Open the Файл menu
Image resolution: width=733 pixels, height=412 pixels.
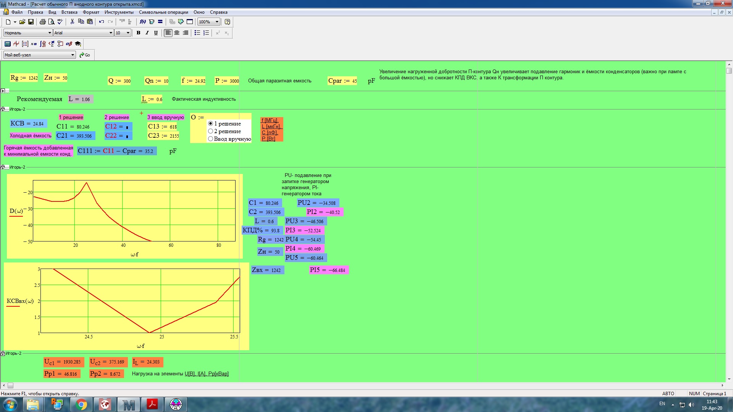[17, 12]
